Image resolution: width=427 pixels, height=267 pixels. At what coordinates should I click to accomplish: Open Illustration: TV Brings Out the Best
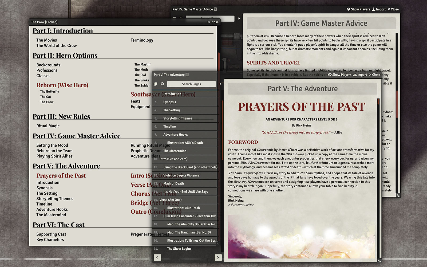coord(186,240)
